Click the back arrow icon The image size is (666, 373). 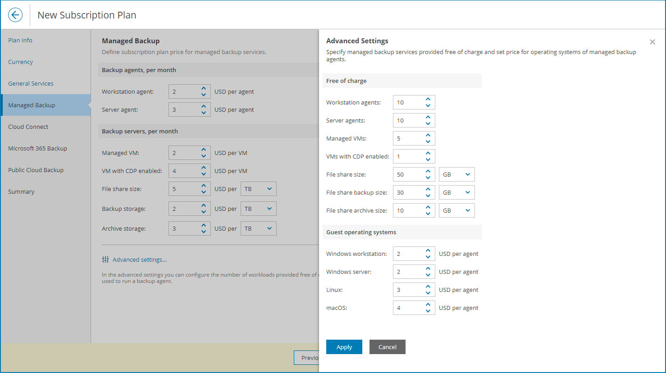click(x=15, y=15)
